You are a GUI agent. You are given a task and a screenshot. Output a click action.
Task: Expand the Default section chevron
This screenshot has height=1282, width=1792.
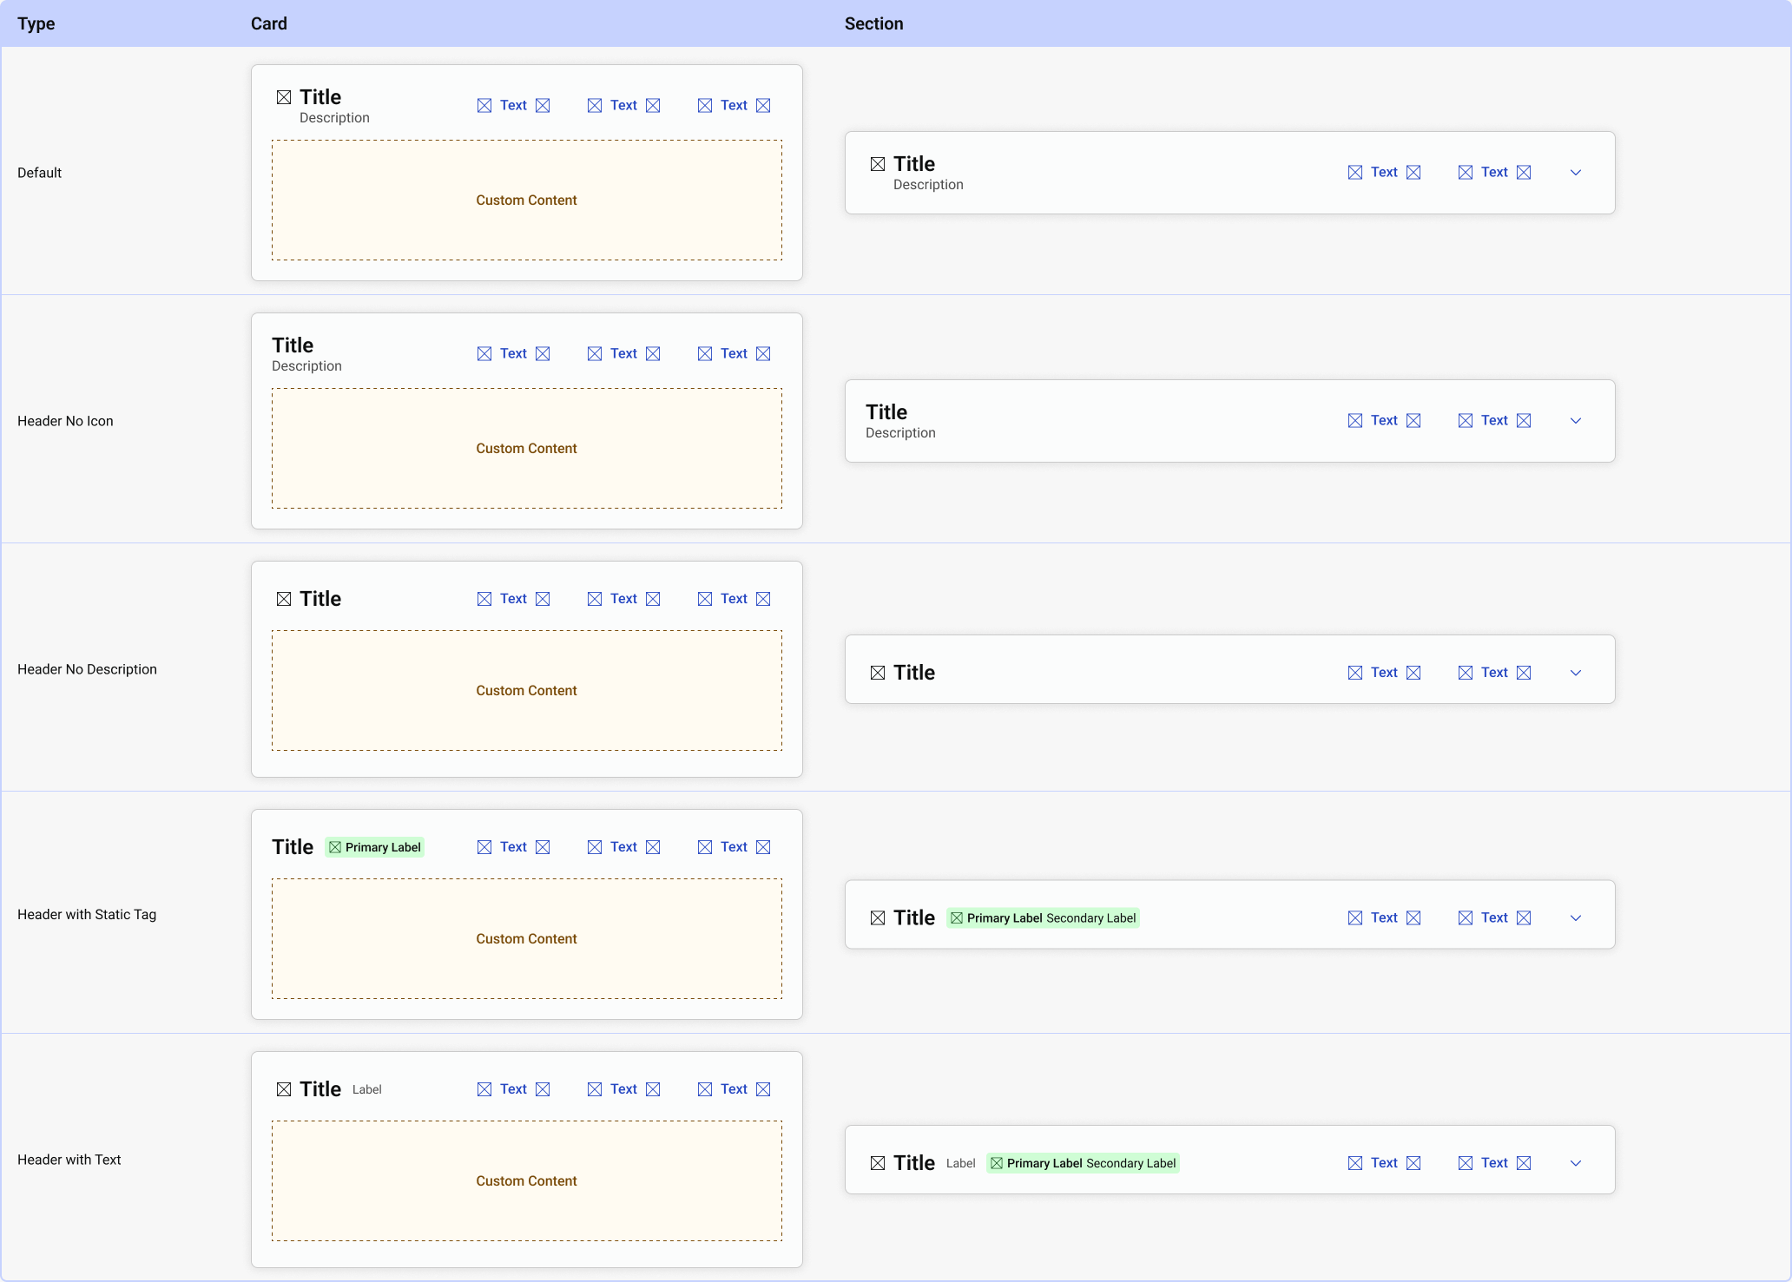[x=1576, y=173]
